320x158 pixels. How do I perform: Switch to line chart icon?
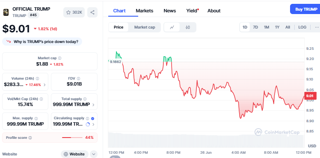click(x=172, y=27)
